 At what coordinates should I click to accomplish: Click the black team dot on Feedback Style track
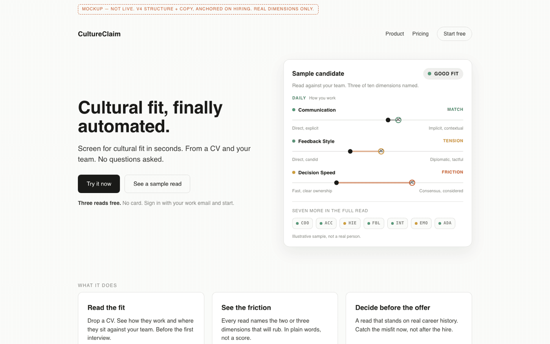click(x=350, y=151)
